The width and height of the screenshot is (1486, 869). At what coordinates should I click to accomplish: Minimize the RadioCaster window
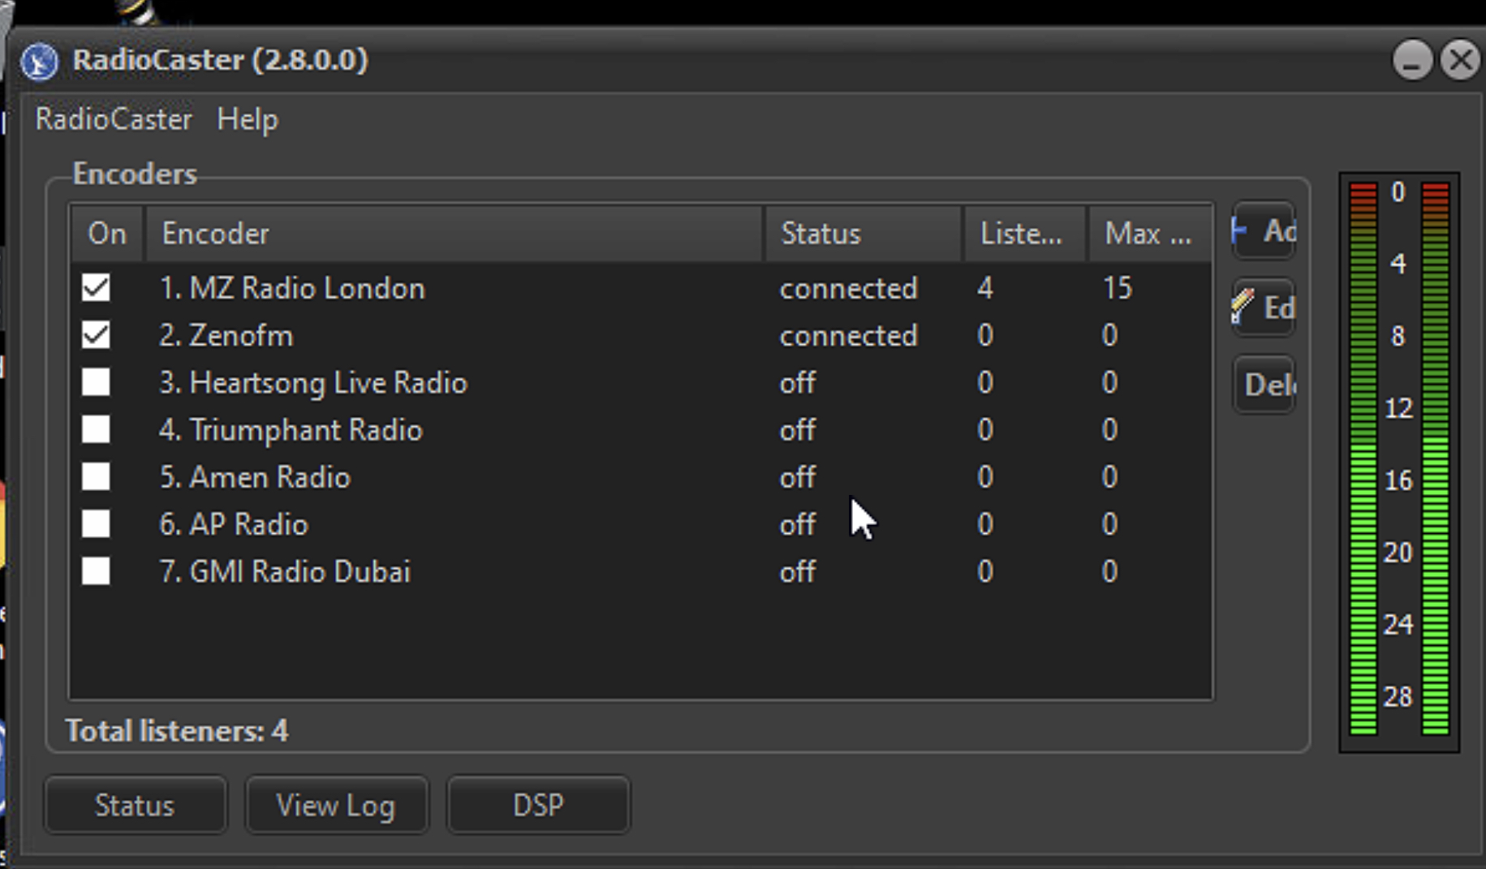point(1412,60)
